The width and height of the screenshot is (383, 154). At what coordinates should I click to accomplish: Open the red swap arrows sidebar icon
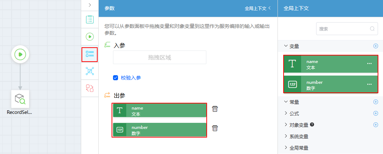click(x=90, y=88)
